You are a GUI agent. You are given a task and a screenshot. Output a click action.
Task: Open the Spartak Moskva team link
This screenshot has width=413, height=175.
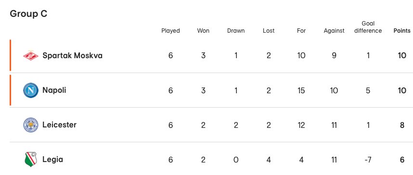72,55
